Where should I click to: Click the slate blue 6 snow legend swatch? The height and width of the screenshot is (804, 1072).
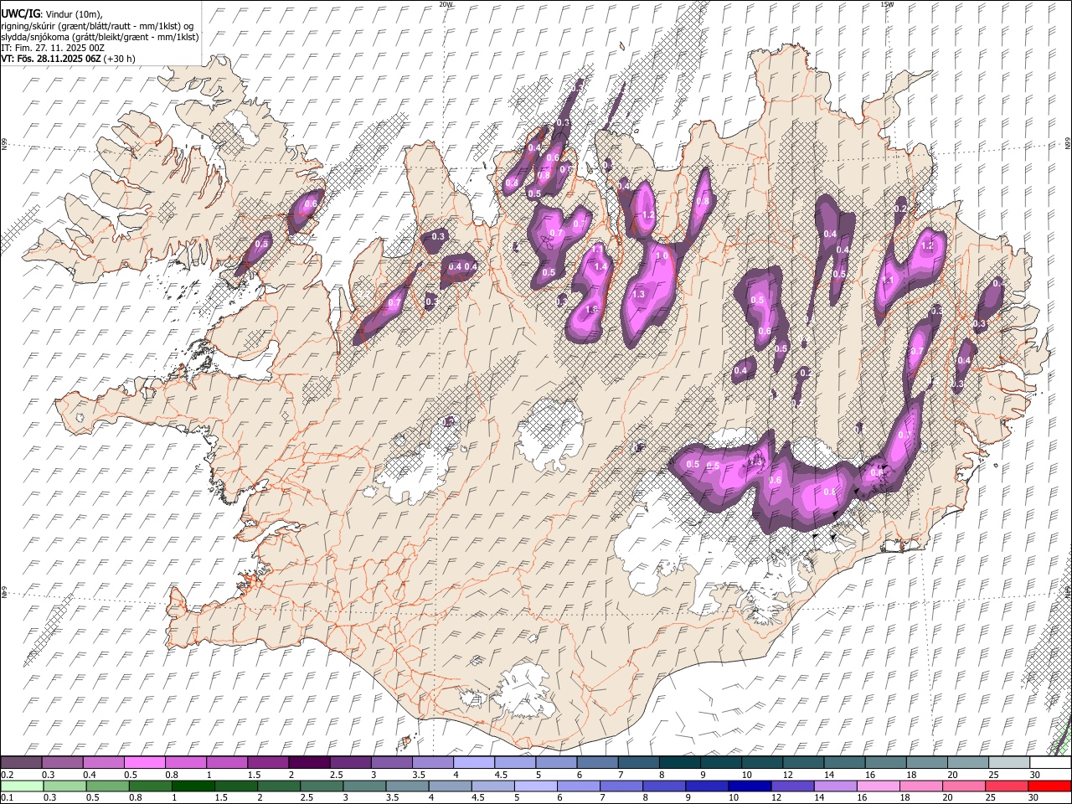pos(596,762)
